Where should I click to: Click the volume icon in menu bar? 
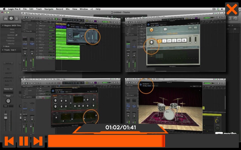coord(222,9)
